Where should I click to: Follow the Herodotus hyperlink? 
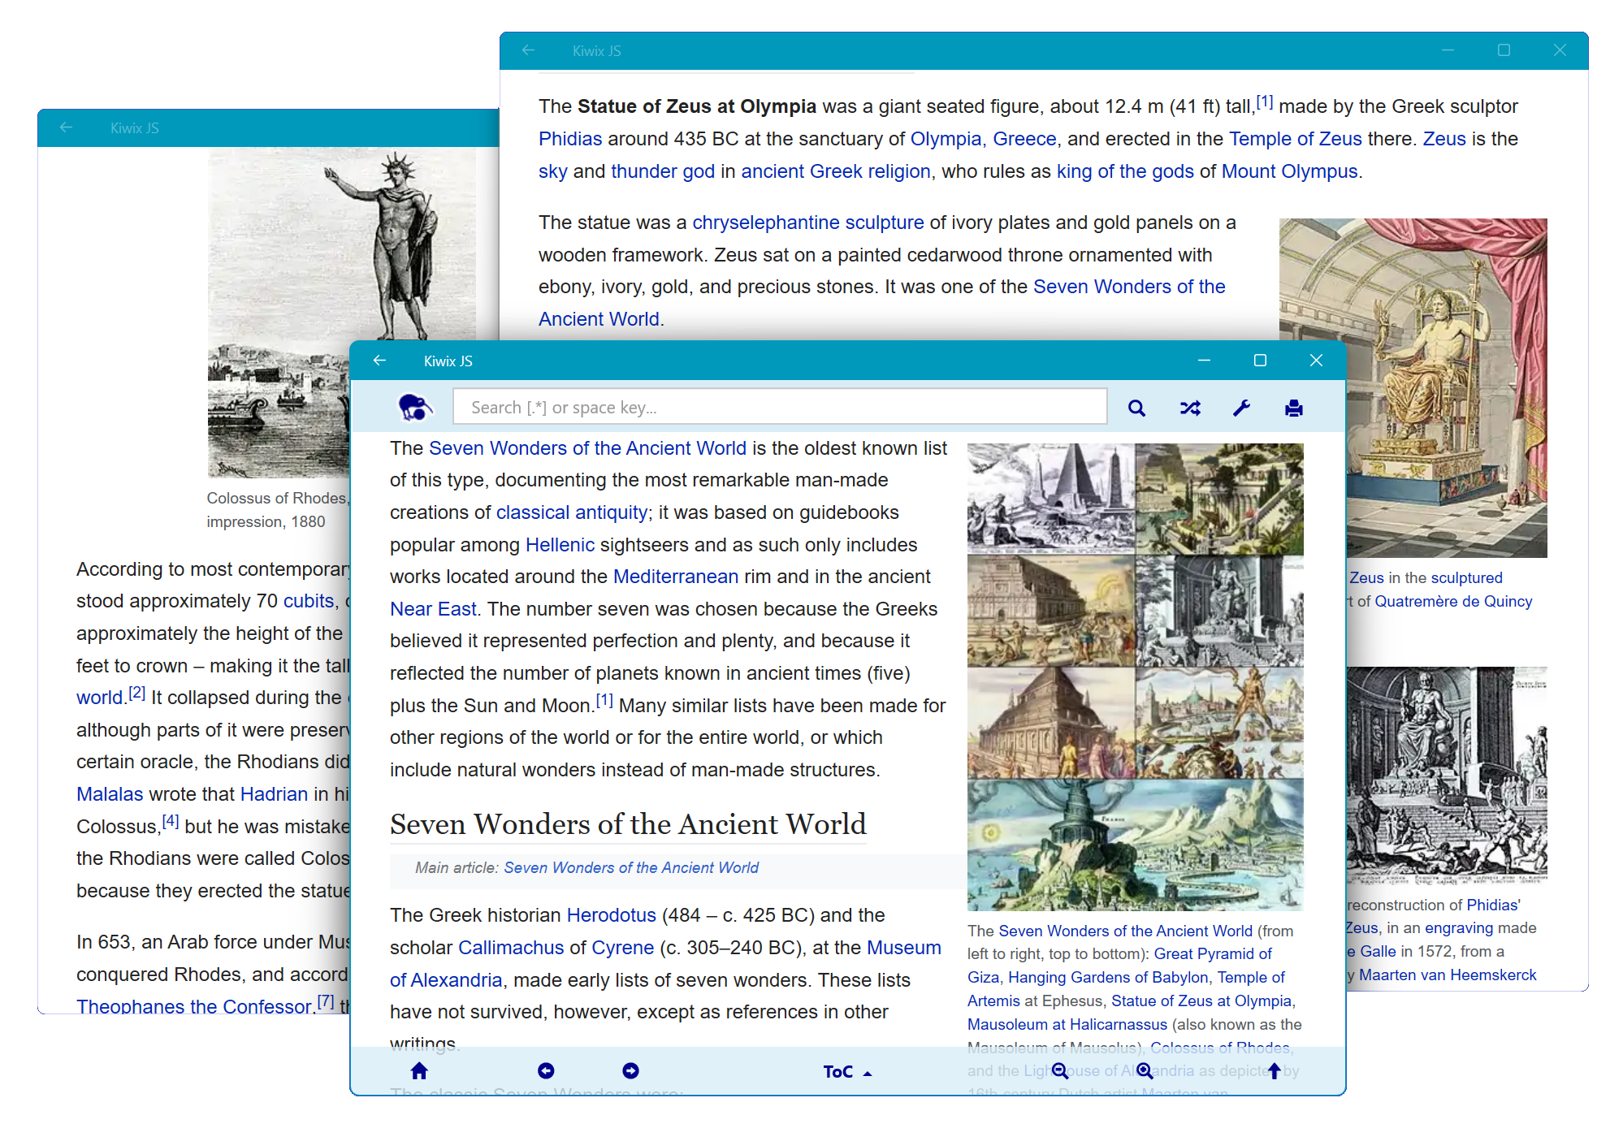click(x=611, y=915)
